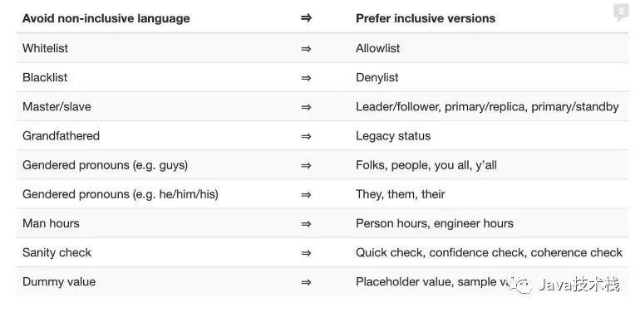Click the Whitelist cell

point(46,48)
